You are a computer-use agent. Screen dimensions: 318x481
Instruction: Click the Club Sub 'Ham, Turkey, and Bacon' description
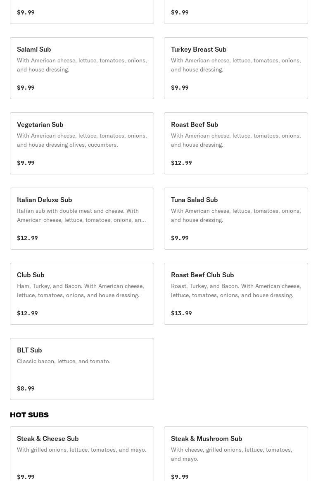pos(81,291)
